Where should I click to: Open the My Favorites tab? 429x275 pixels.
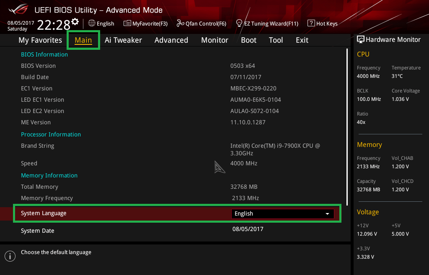pyautogui.click(x=40, y=40)
